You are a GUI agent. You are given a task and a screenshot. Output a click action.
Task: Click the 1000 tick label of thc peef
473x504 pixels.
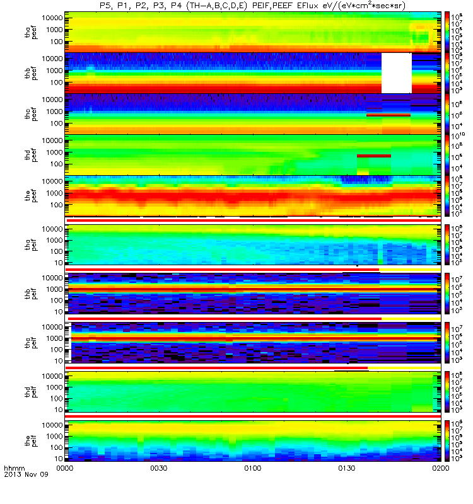tap(54, 112)
